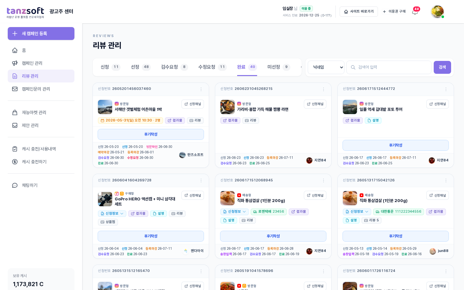This screenshot has height=290, width=464.
Task: Click the 2026-05-31 reservation date tag
Action: click(x=130, y=121)
